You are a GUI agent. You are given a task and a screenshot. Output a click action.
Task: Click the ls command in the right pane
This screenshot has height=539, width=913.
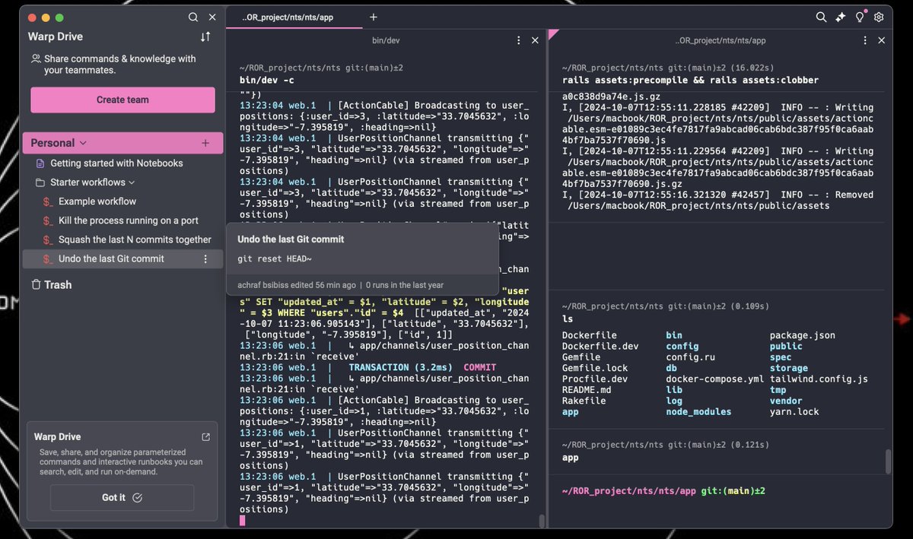pyautogui.click(x=568, y=319)
